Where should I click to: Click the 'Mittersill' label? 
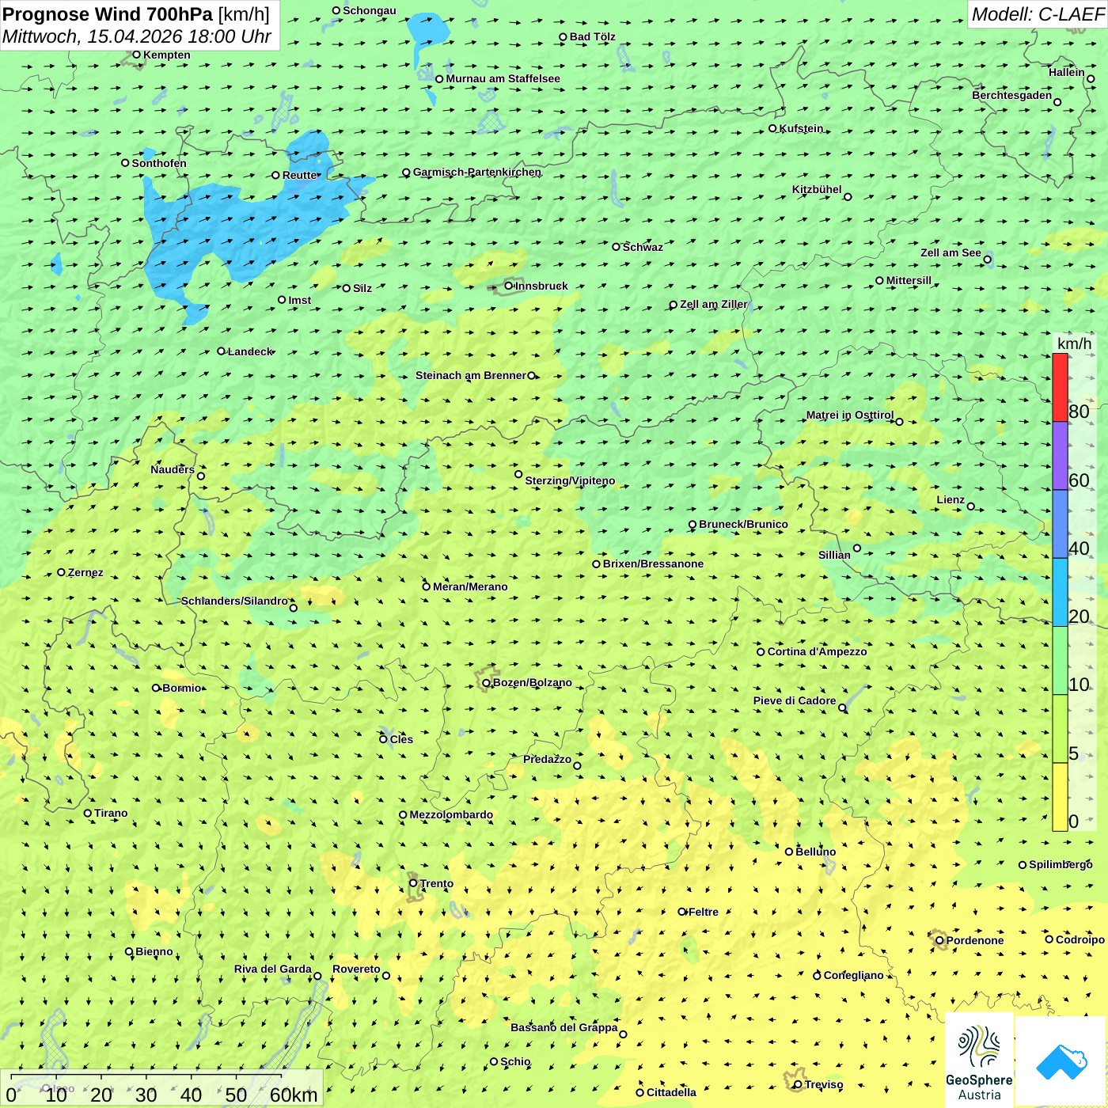point(909,280)
